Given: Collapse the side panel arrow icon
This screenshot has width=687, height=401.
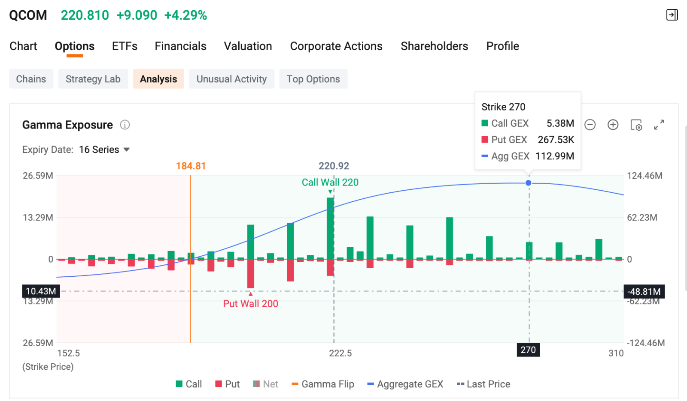Looking at the screenshot, I should [x=672, y=15].
